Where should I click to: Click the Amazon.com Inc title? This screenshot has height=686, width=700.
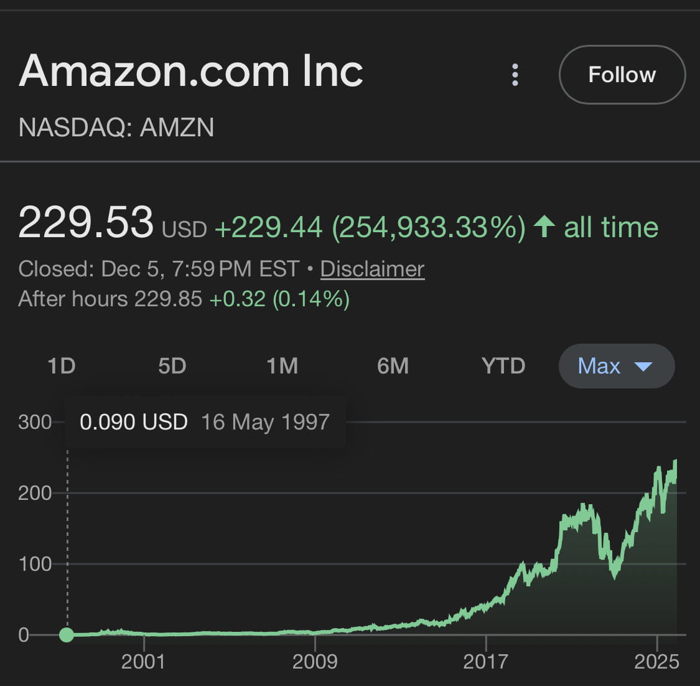click(x=191, y=71)
